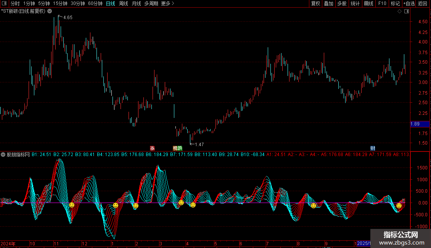This screenshot has width=431, height=248.
Task: Switch to 分时 intraday view
Action: pyautogui.click(x=15, y=3)
